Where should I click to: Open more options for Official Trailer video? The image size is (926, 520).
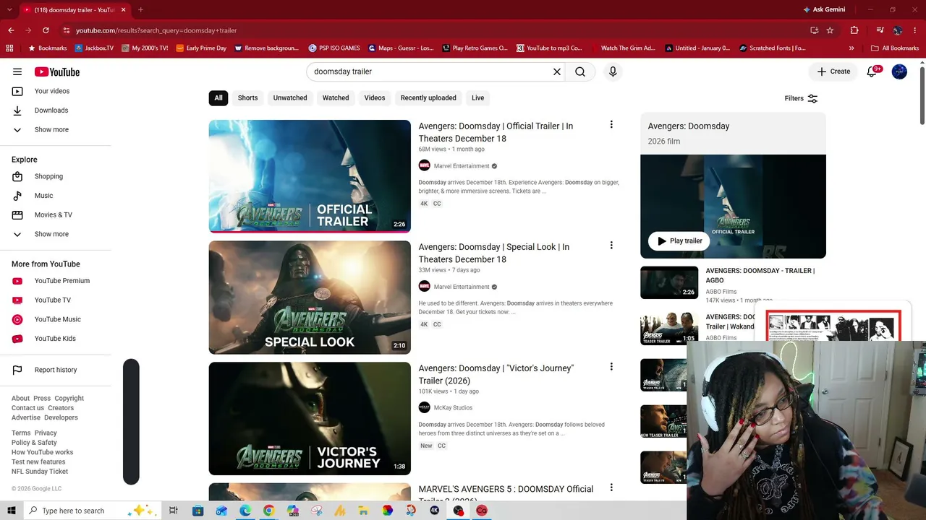point(611,125)
